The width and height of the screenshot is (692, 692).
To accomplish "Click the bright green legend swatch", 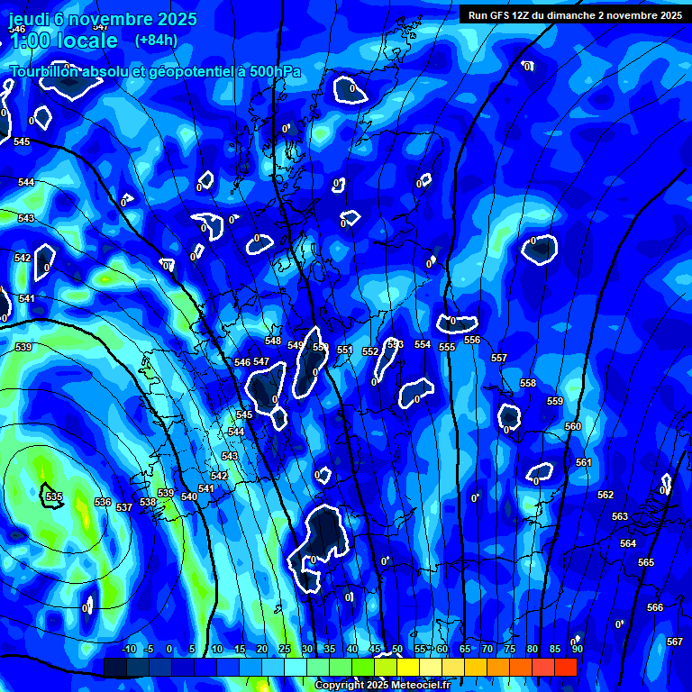I will pyautogui.click(x=362, y=668).
